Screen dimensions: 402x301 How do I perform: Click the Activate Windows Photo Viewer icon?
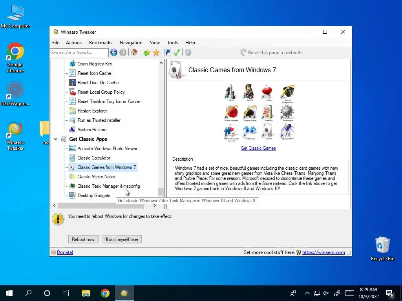click(x=72, y=149)
